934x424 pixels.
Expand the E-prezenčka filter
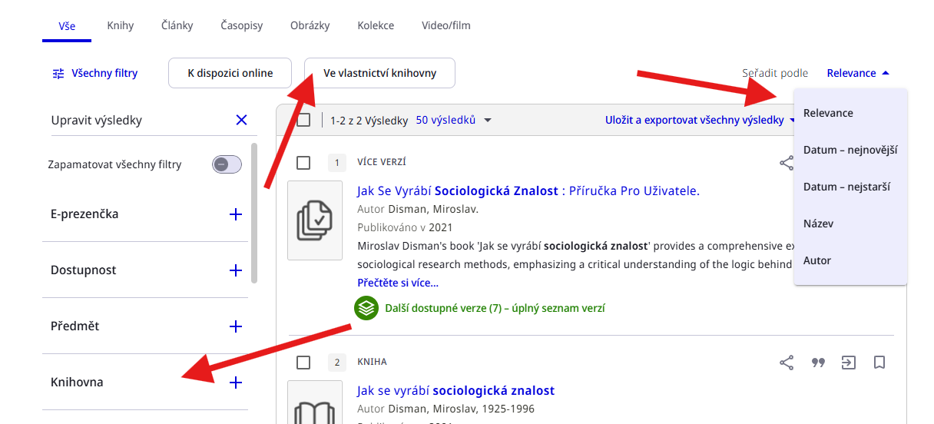pyautogui.click(x=236, y=214)
